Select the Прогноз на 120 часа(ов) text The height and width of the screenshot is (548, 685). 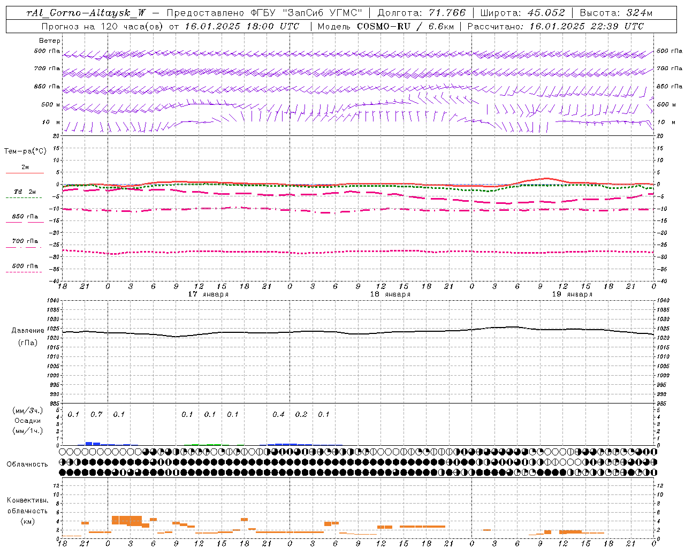[103, 26]
